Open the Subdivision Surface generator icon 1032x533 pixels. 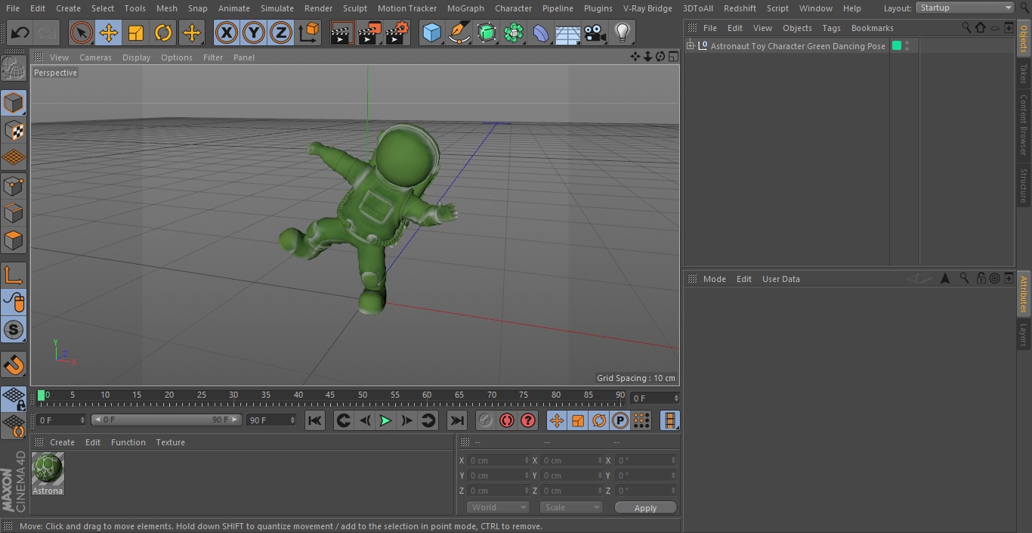click(x=487, y=33)
